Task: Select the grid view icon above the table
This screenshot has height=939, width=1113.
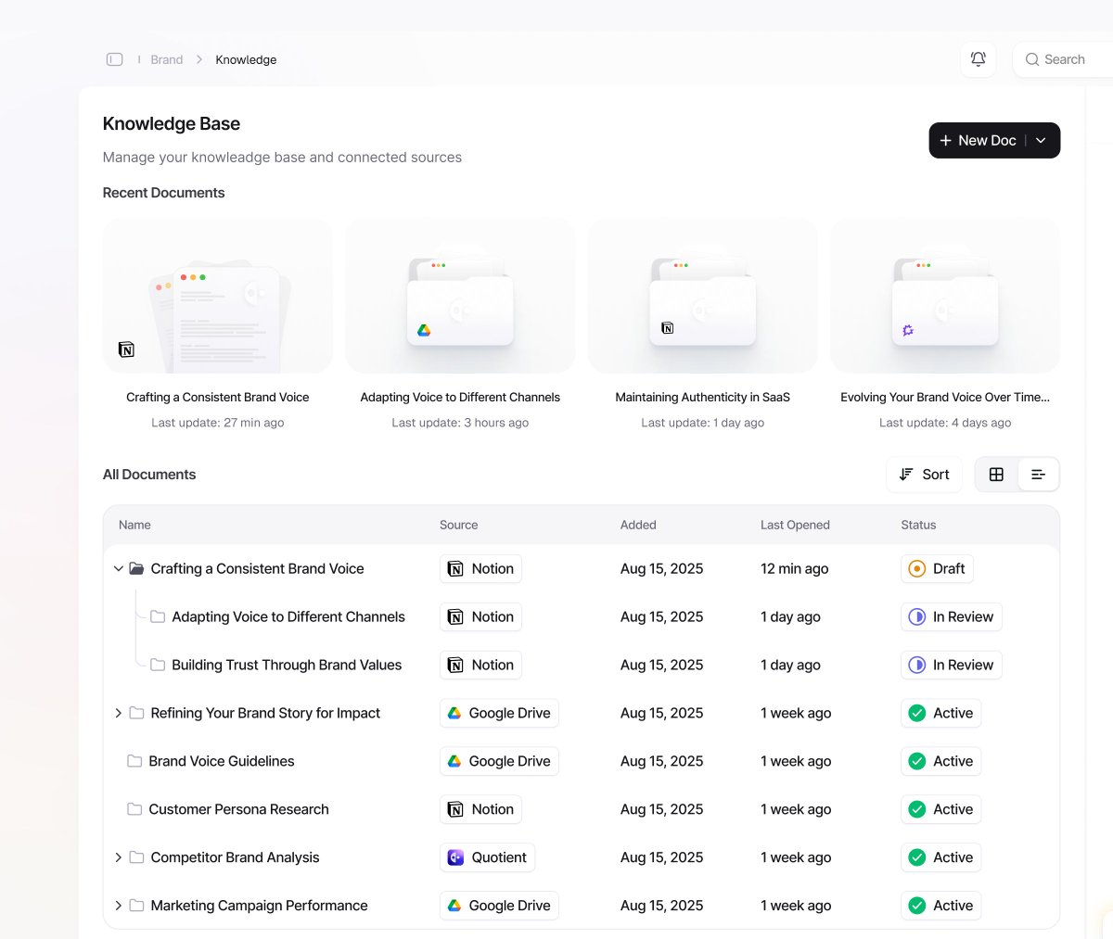Action: click(x=996, y=474)
